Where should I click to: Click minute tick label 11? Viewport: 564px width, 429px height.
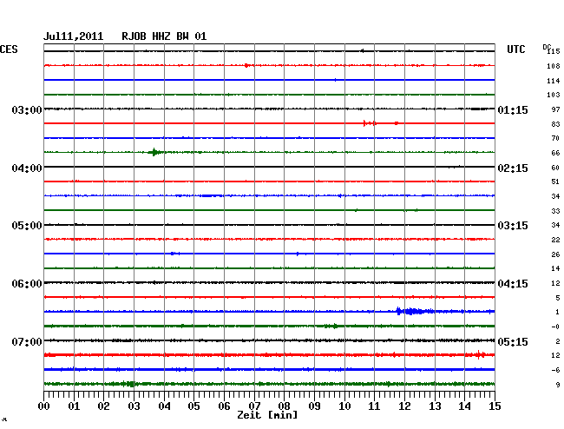click(x=374, y=406)
